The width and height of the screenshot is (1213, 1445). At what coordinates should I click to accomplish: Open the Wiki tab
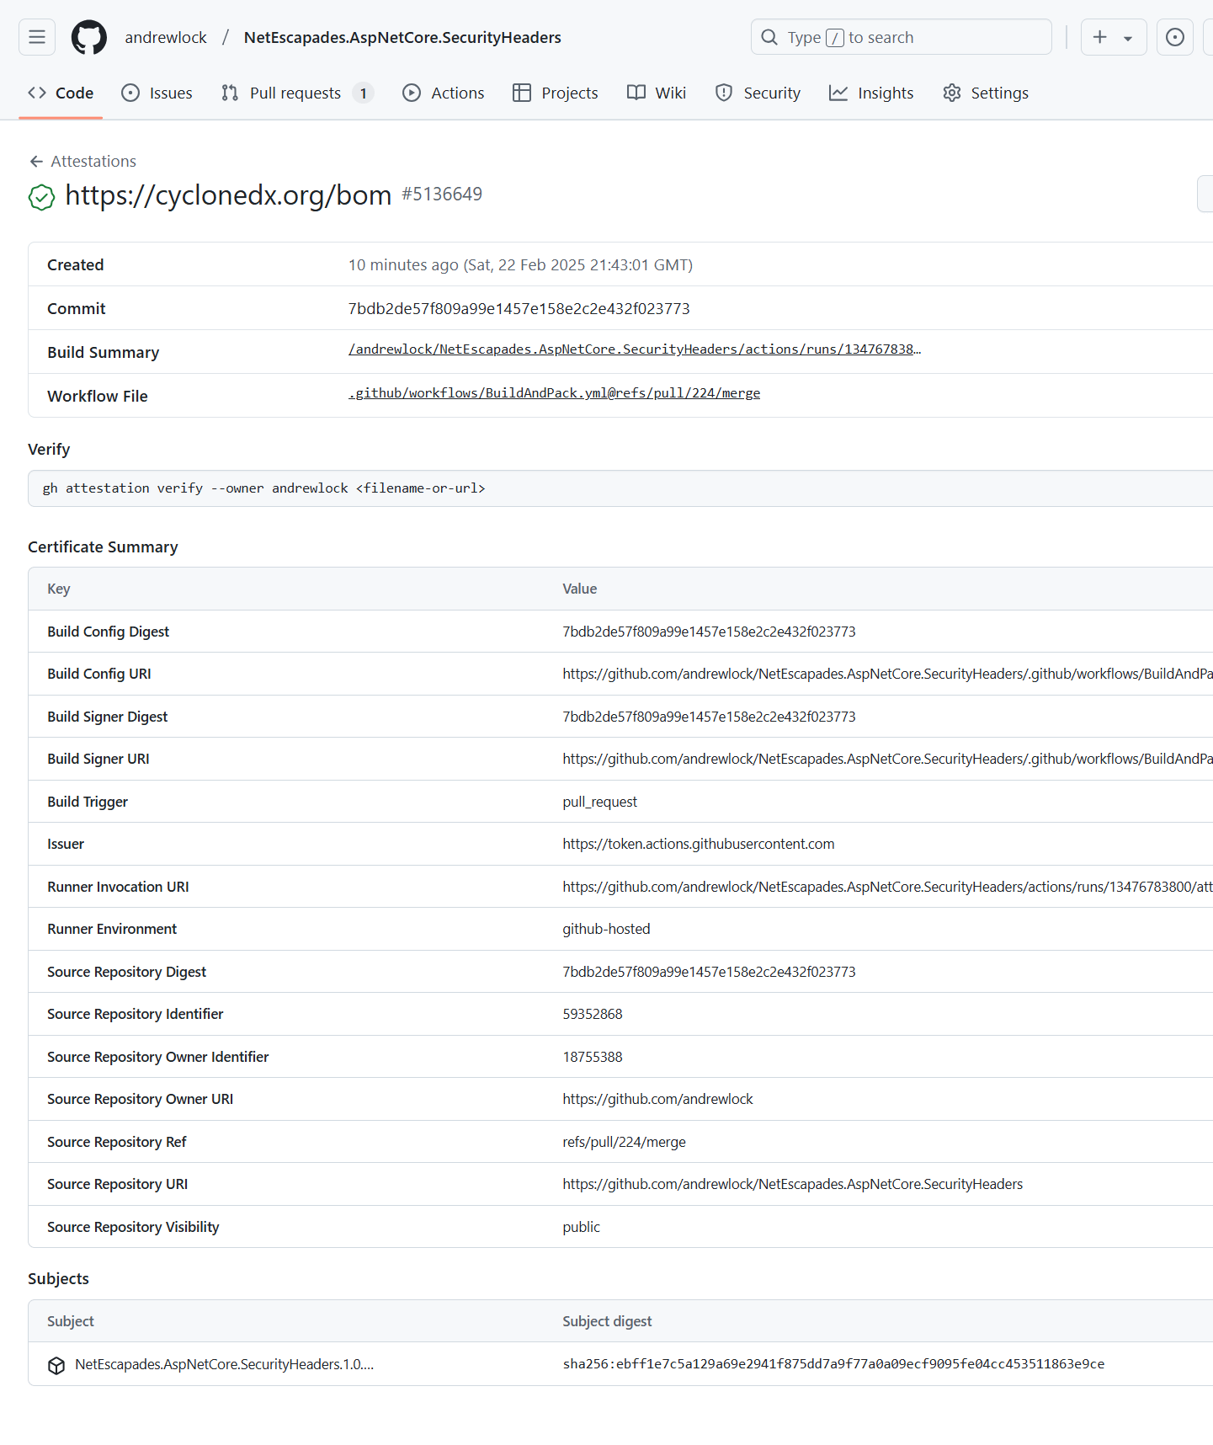click(x=657, y=93)
